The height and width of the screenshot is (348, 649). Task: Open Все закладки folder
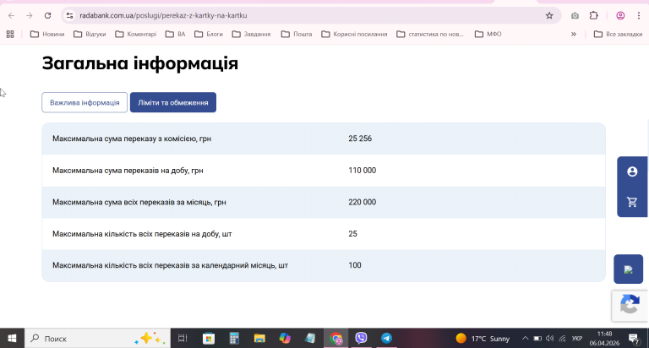(x=618, y=34)
